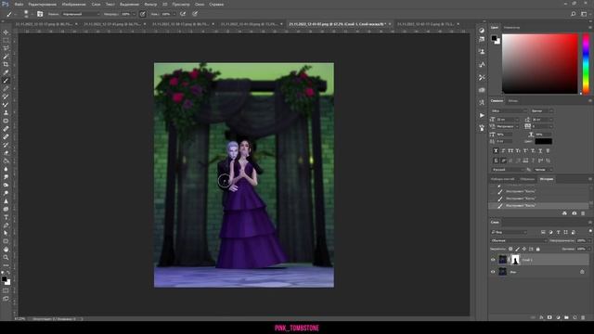Create a new layer
The image size is (594, 334).
tap(575, 317)
